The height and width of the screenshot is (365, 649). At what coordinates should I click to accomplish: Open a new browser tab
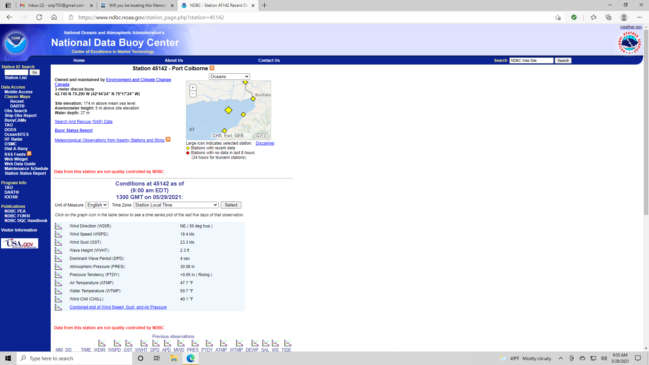pos(265,5)
